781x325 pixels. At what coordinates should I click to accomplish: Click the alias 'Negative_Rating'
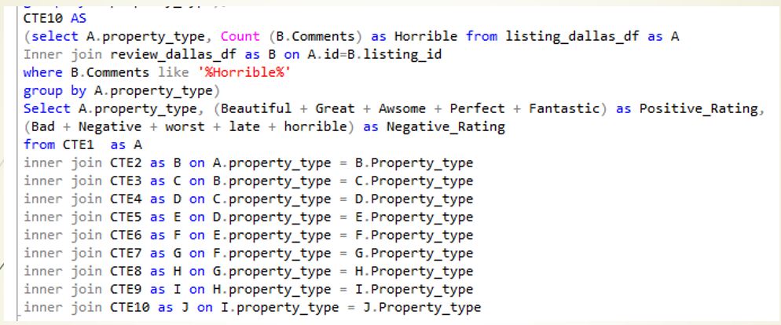tap(445, 127)
